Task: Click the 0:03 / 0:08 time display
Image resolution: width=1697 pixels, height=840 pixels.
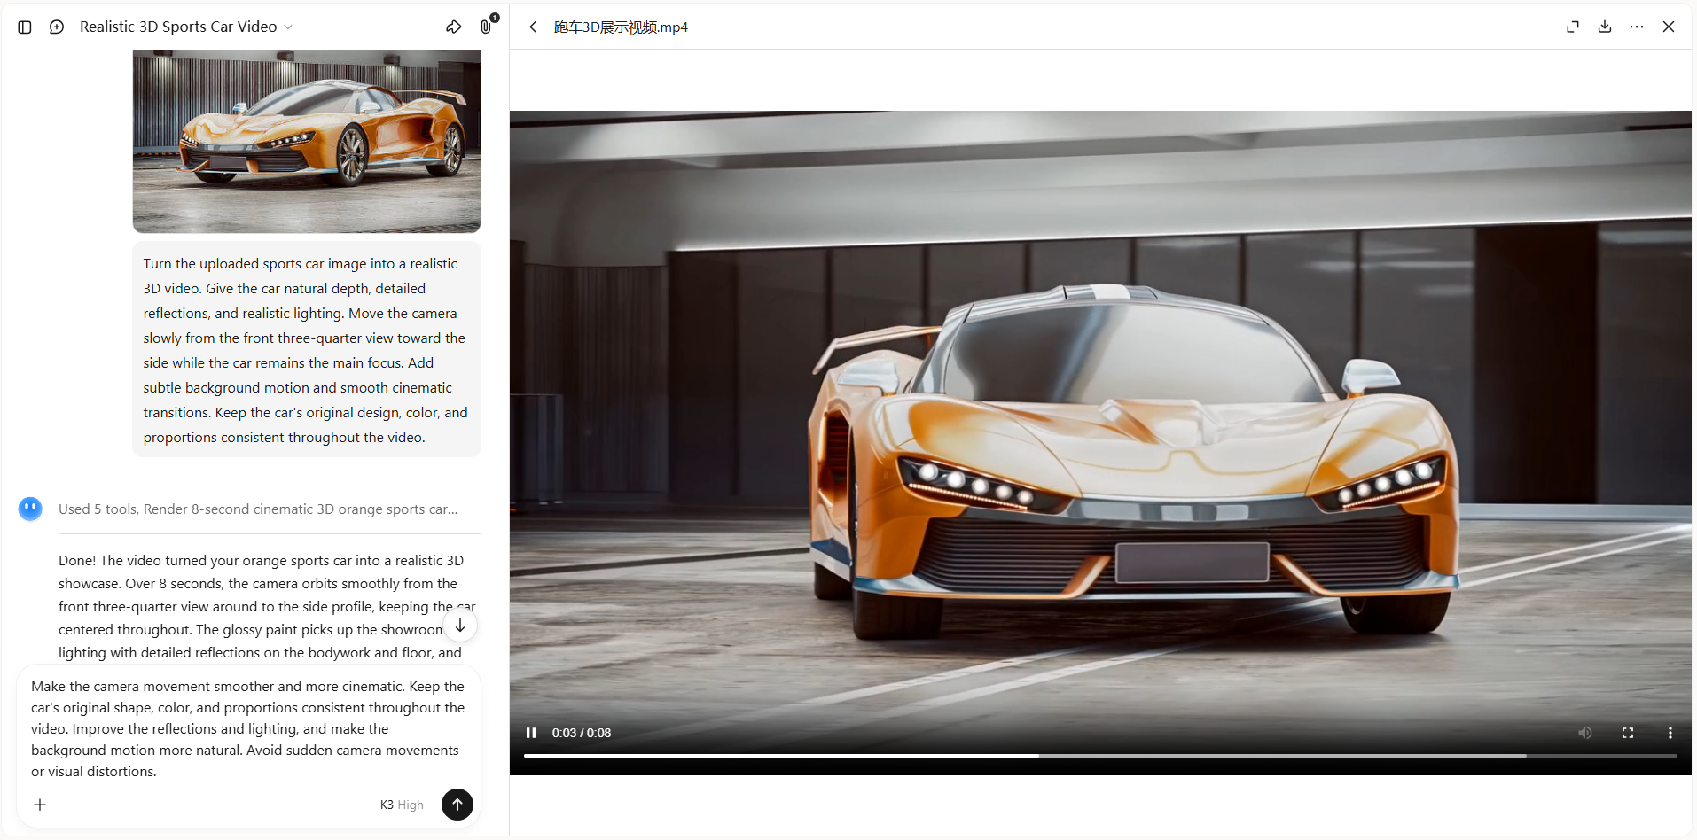Action: coord(582,733)
